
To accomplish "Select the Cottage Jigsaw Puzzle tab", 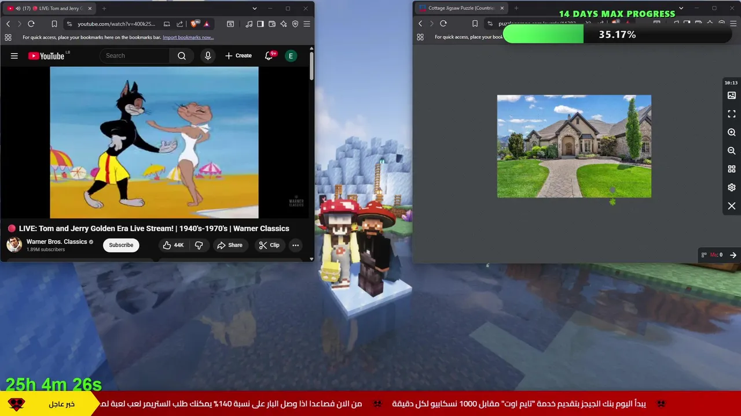I will click(461, 9).
